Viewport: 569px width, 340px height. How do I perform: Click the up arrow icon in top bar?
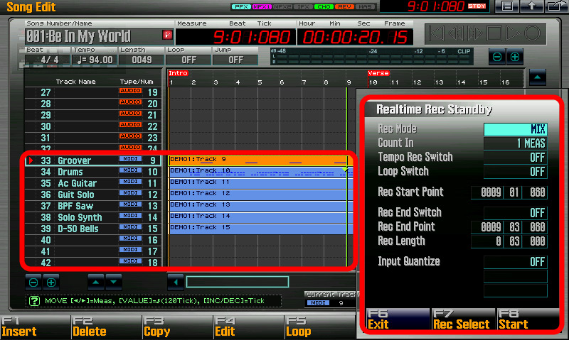pyautogui.click(x=531, y=6)
